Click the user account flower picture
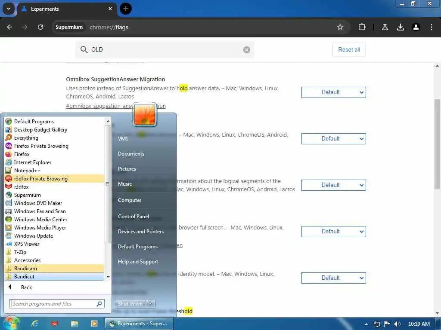The width and height of the screenshot is (441, 330). (145, 114)
